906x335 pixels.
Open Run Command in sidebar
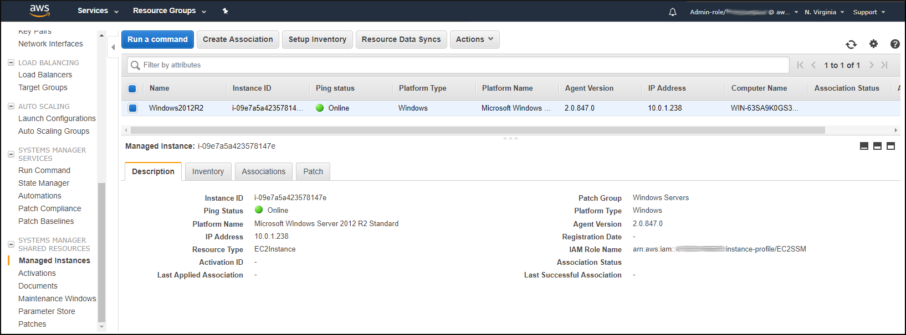click(x=44, y=170)
